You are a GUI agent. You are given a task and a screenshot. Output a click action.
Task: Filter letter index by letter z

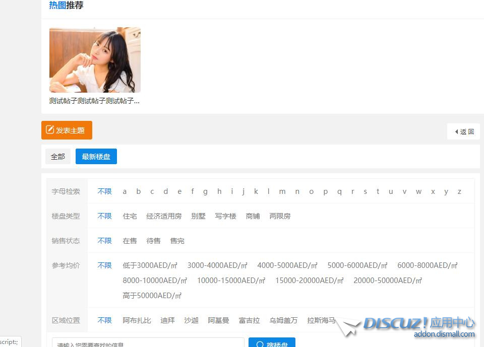(459, 191)
